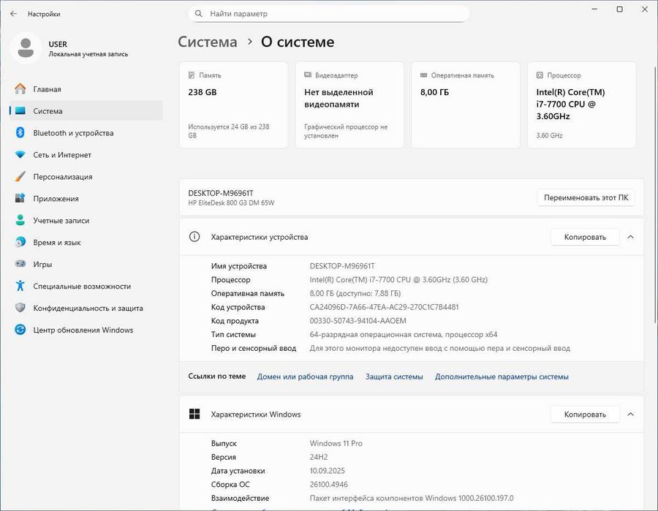Click the Центр обновления Windows icon
This screenshot has width=658, height=511.
20,330
